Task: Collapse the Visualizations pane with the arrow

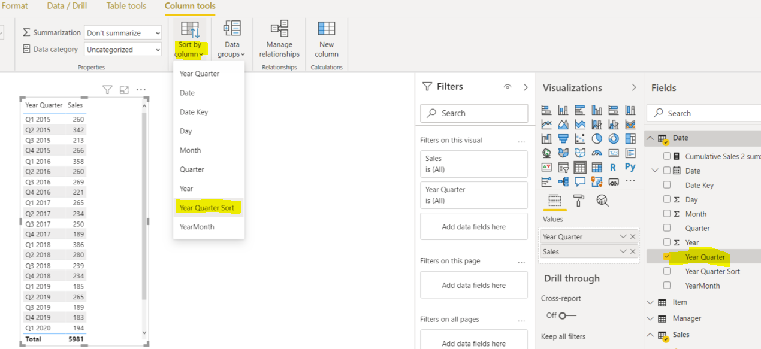Action: 634,87
